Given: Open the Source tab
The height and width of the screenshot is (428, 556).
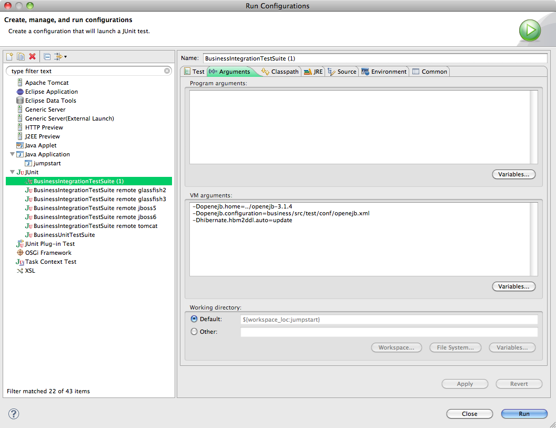Looking at the screenshot, I should tap(342, 72).
